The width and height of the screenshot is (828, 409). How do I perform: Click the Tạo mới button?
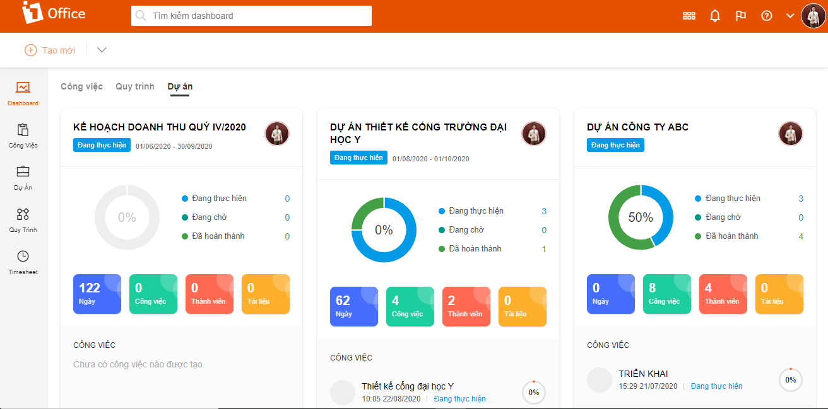[x=50, y=50]
